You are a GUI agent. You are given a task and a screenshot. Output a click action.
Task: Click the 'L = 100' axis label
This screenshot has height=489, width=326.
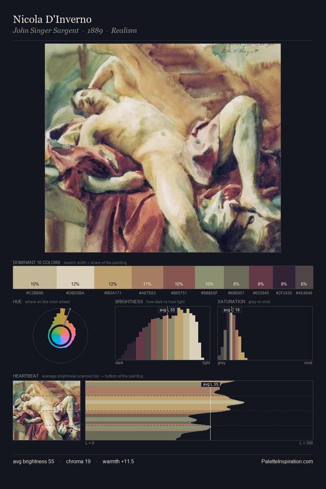coord(306,443)
